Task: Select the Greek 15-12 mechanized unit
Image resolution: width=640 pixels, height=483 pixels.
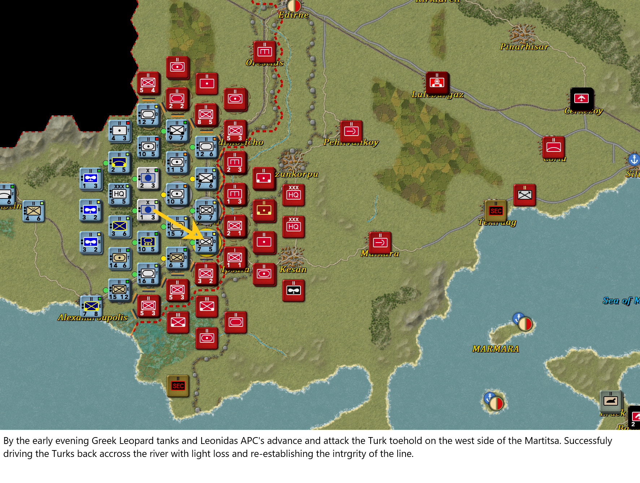Action: [119, 290]
